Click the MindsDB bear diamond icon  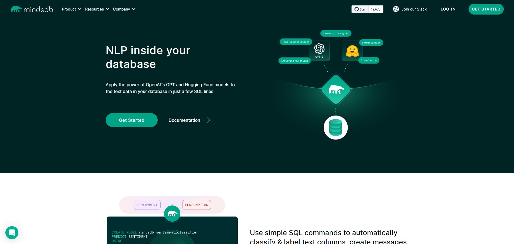coord(336,89)
